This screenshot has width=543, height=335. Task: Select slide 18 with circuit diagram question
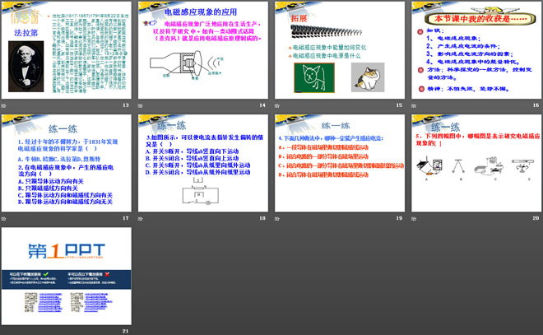click(x=203, y=163)
